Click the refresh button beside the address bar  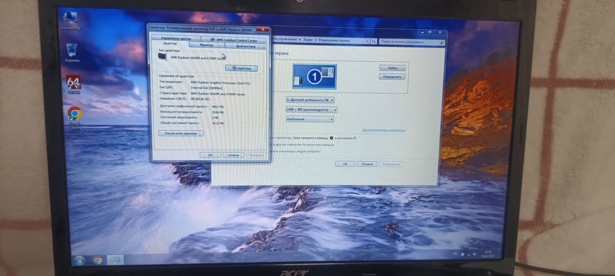[x=373, y=41]
